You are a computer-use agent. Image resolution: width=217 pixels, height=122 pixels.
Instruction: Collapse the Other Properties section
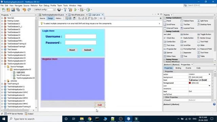tap(164, 97)
